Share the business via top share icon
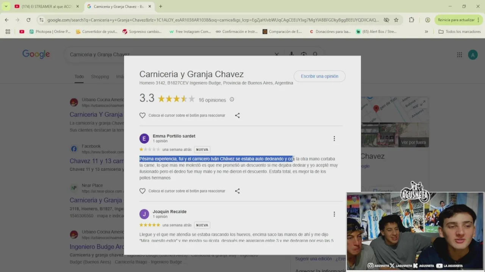The width and height of the screenshot is (485, 272). point(237,115)
